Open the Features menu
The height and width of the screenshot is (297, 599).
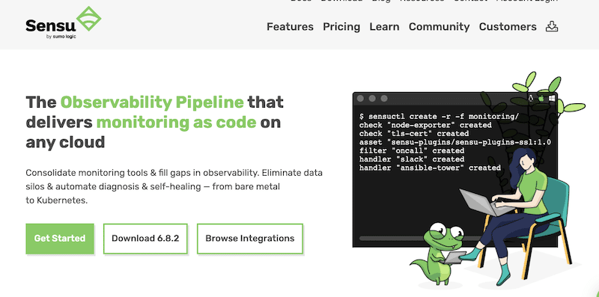290,27
